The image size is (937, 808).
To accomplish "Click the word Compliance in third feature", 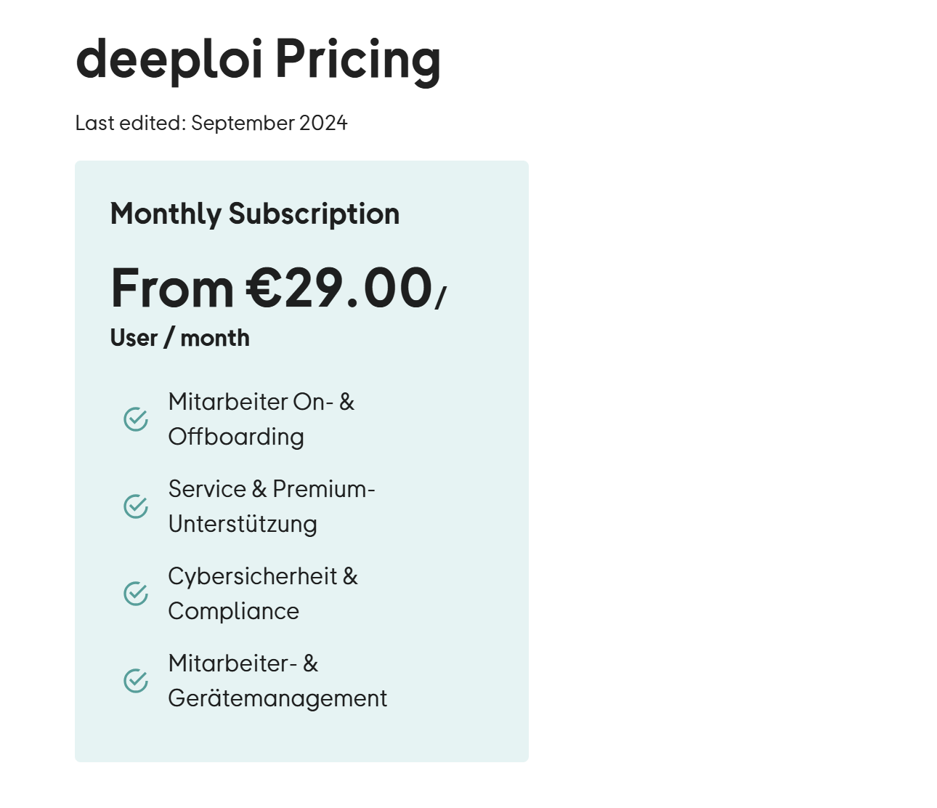I will click(234, 611).
